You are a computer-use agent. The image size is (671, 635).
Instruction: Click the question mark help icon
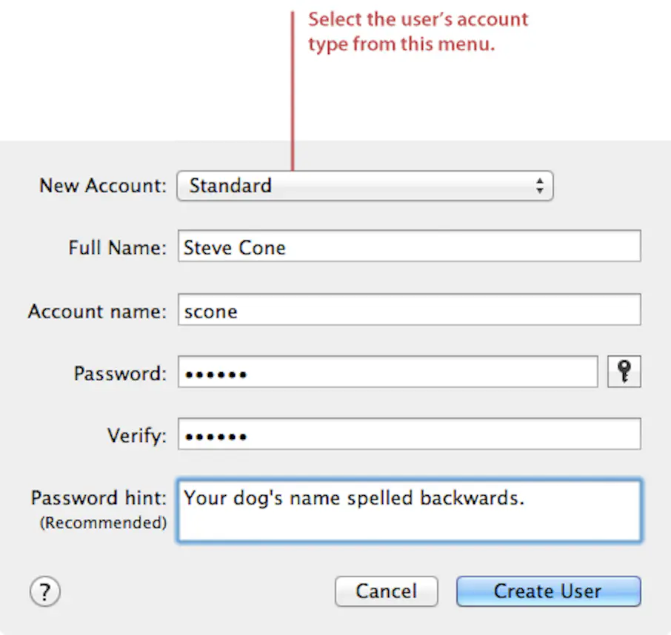44,591
